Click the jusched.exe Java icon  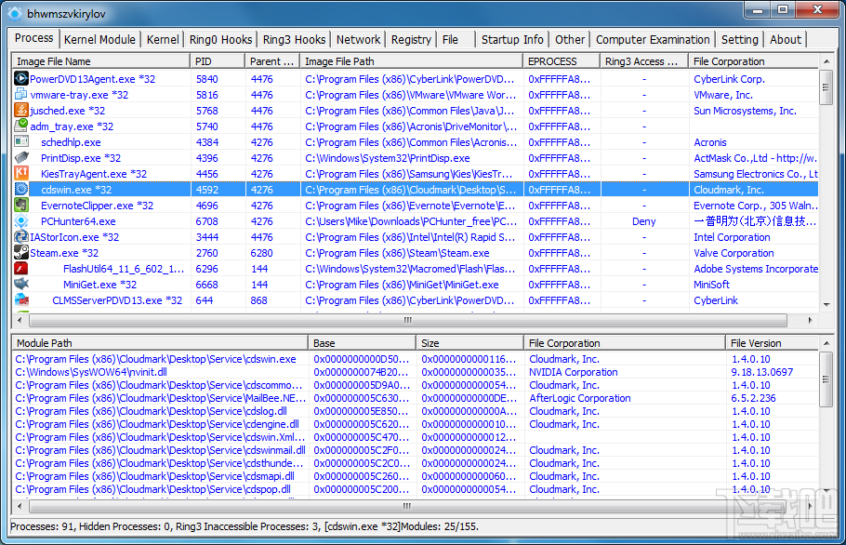click(x=21, y=110)
